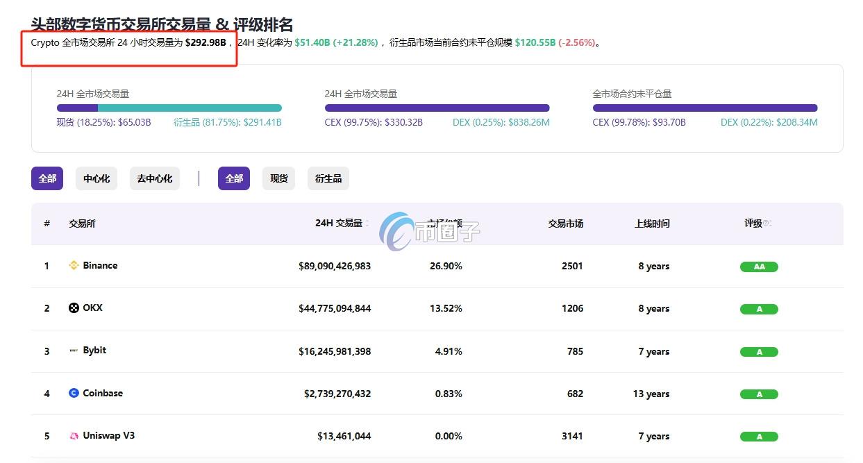This screenshot has height=463, width=863.
Task: Click the OKX exchange logo icon
Action: (x=74, y=308)
